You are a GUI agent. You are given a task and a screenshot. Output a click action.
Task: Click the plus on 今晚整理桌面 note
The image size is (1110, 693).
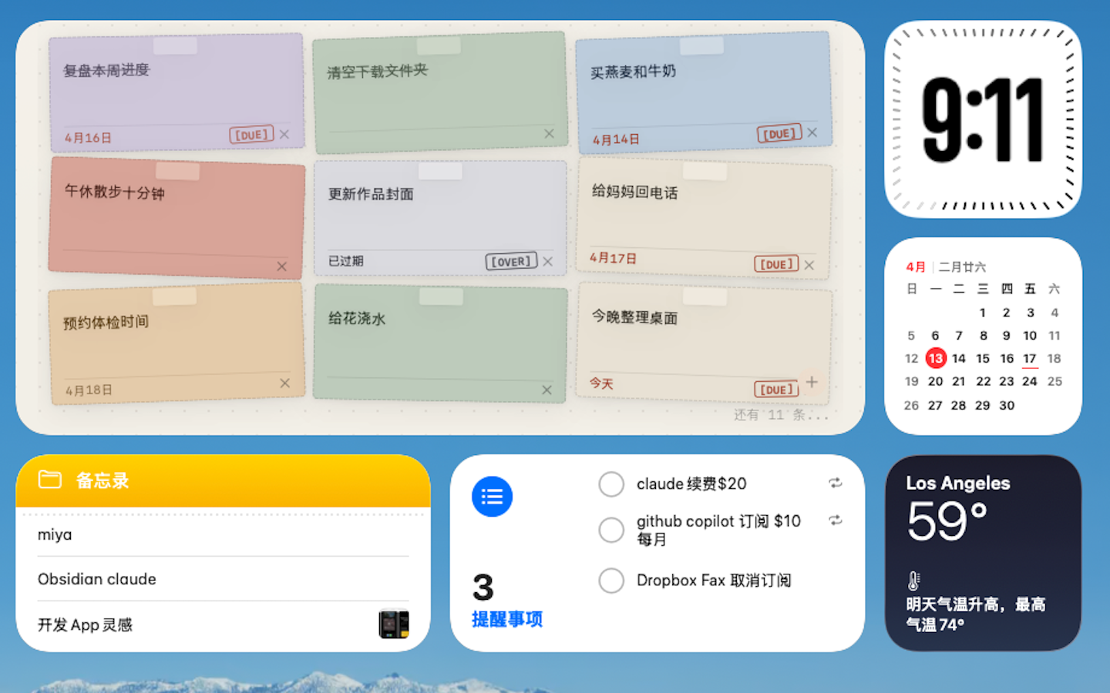[810, 381]
